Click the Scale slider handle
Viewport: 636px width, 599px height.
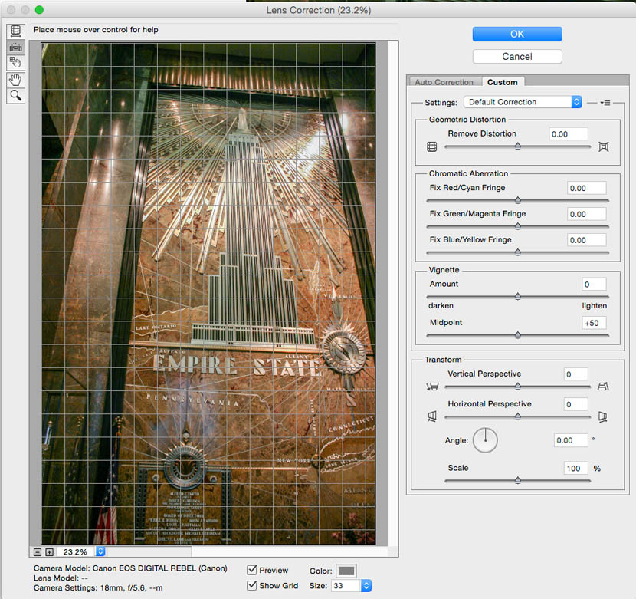point(518,481)
